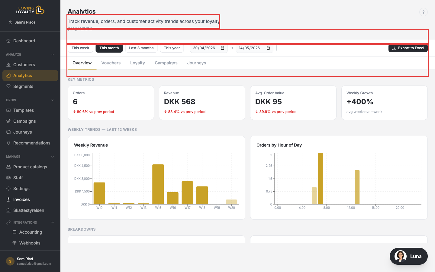Switch to the Campaigns tab

(166, 63)
